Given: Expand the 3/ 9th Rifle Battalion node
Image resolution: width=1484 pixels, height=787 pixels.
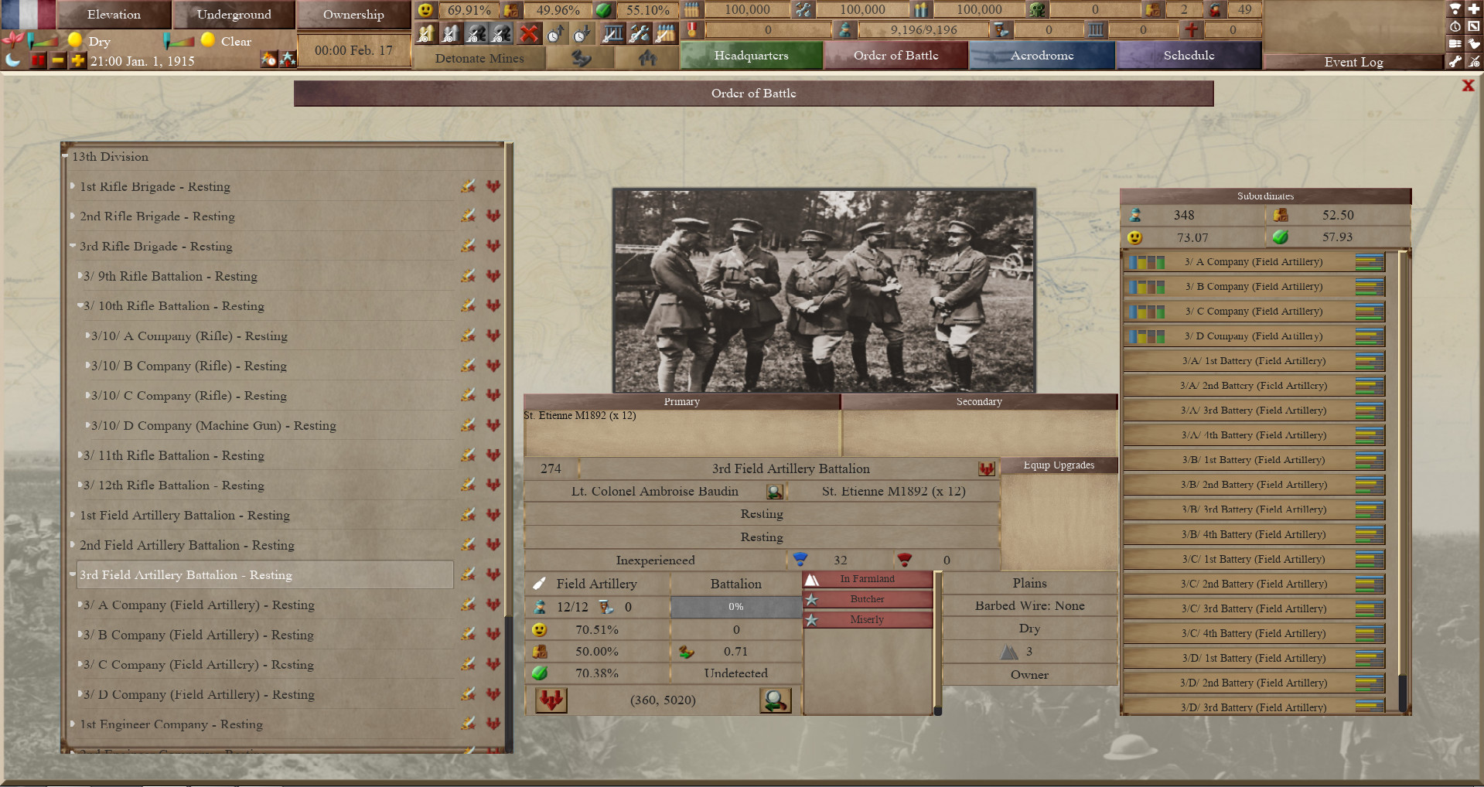Looking at the screenshot, I should coord(80,276).
